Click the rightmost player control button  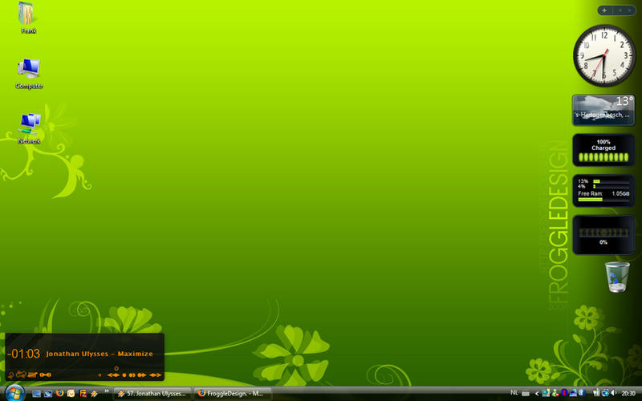(x=155, y=375)
